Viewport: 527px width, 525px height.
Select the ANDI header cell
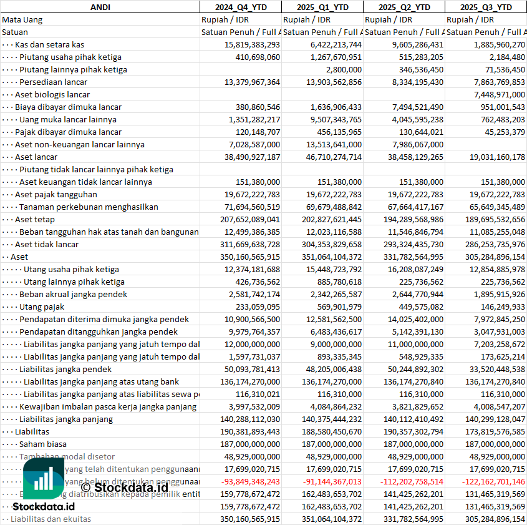(100, 7)
